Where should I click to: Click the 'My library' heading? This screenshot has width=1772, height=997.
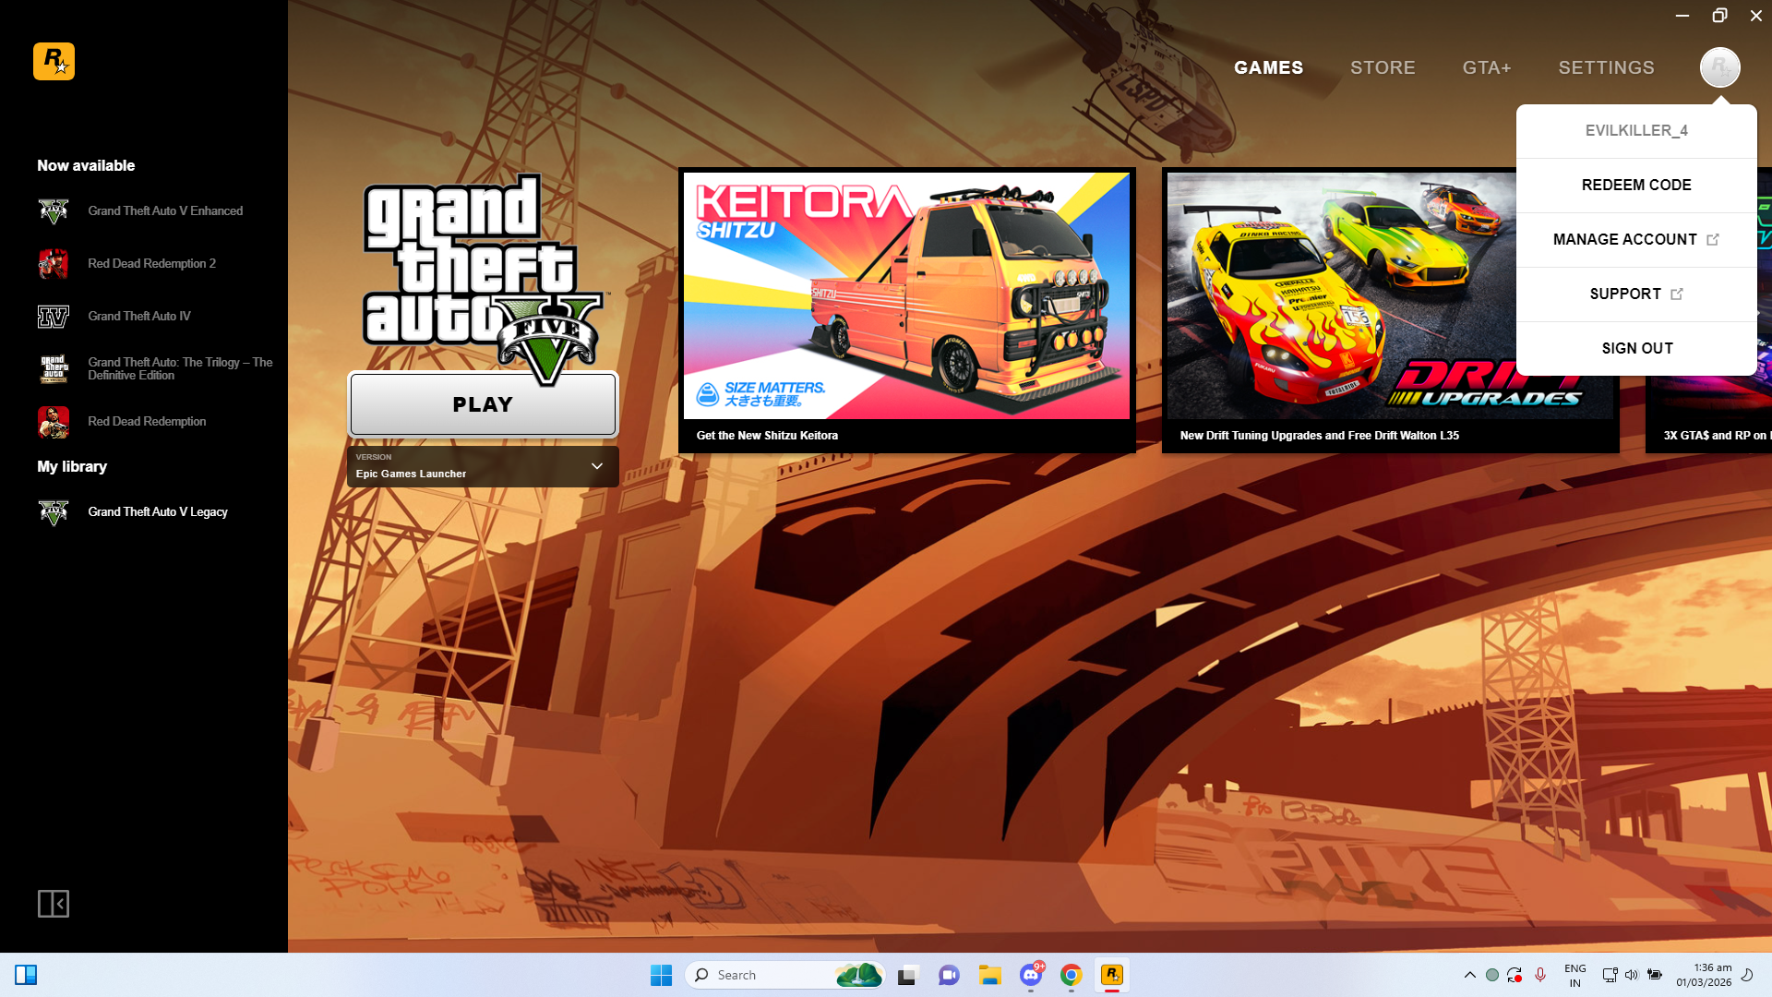point(72,467)
